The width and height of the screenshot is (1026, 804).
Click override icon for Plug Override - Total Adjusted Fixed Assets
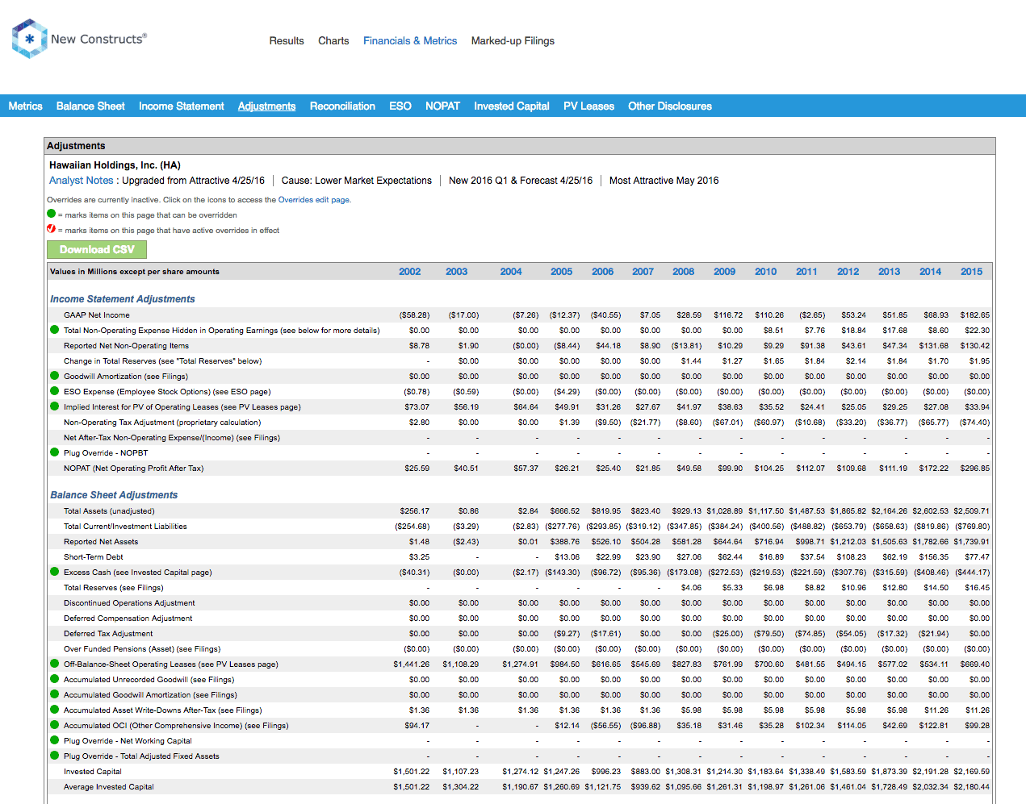click(55, 756)
